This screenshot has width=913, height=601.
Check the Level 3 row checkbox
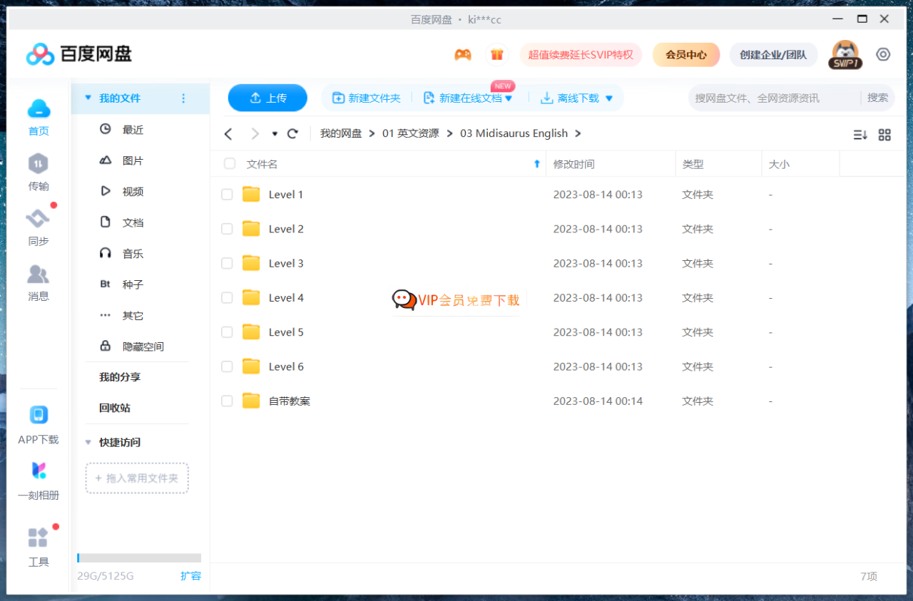pos(227,263)
